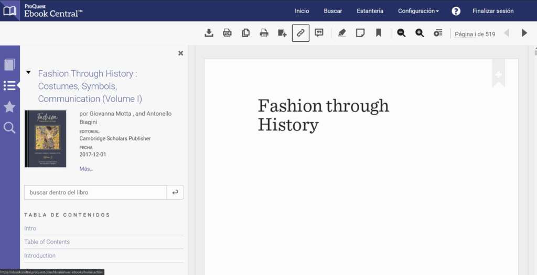Open Introduction in table of contents
Screen dimensions: 537x275
40,256
